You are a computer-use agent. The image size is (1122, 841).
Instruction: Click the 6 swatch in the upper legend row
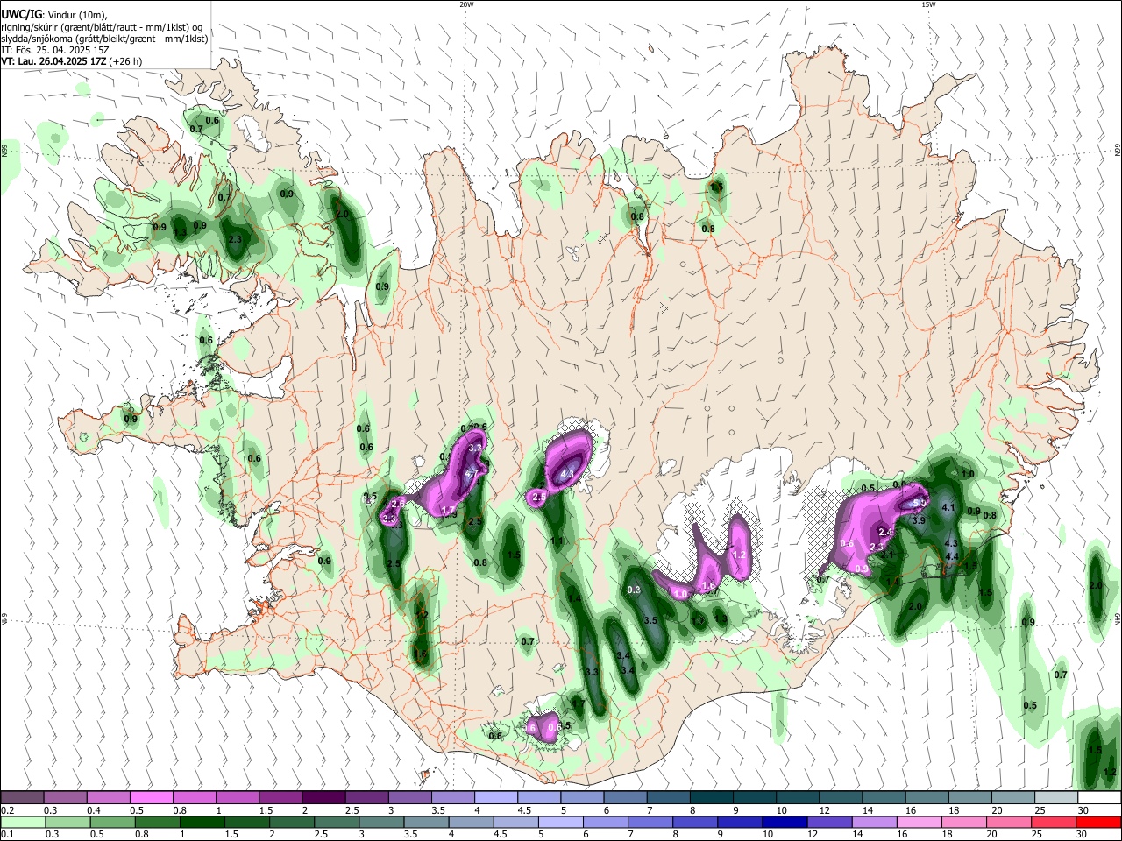coord(624,797)
